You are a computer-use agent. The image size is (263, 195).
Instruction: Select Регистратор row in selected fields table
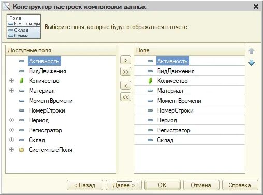tap(189, 130)
